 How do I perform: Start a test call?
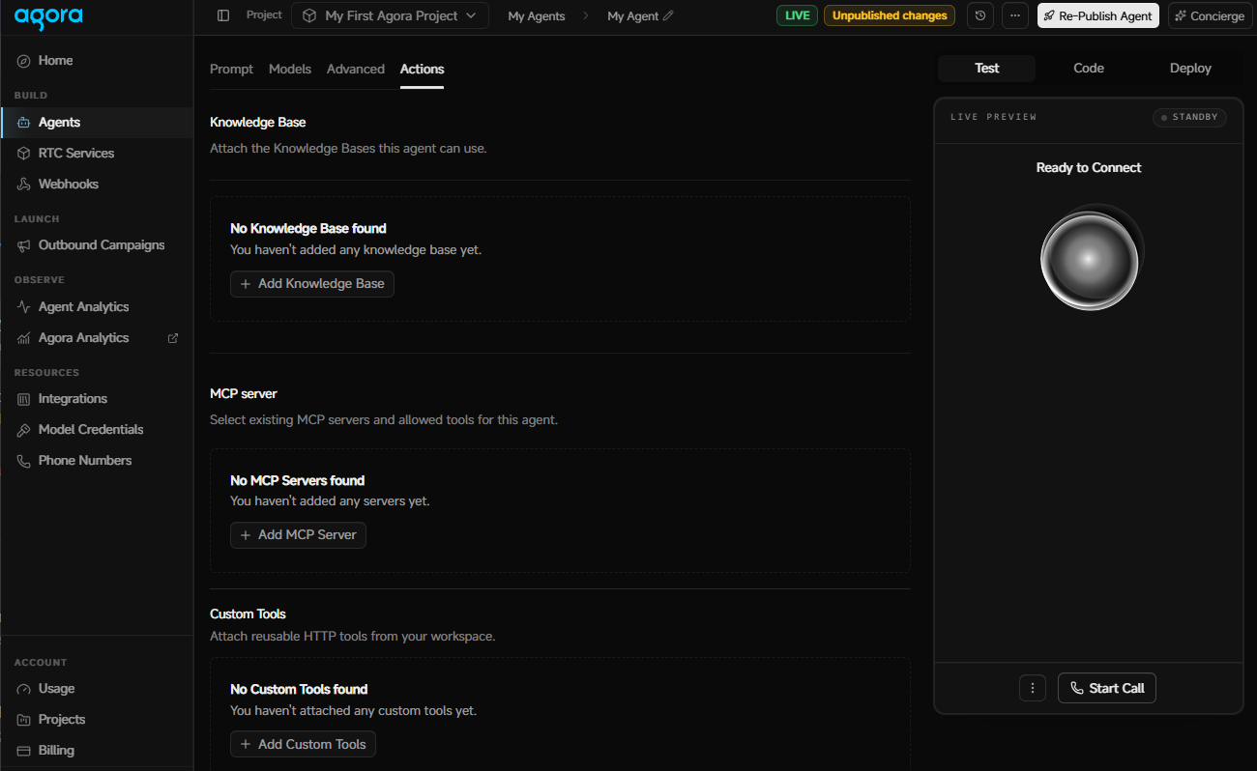click(1107, 688)
